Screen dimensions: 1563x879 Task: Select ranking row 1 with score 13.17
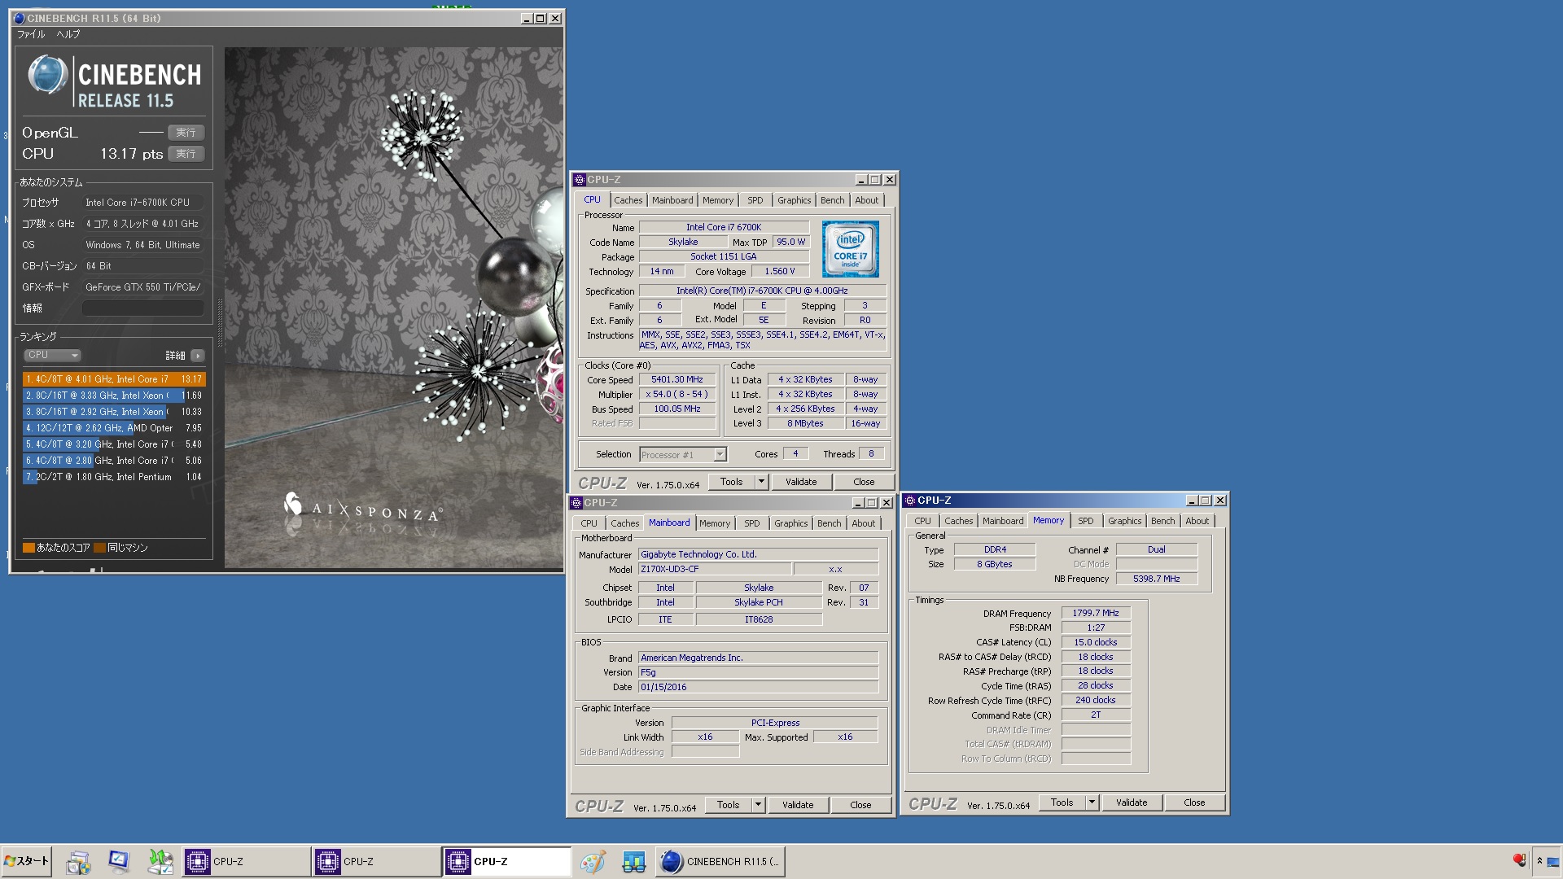(x=114, y=379)
